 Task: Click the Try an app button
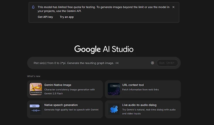tap(67, 17)
